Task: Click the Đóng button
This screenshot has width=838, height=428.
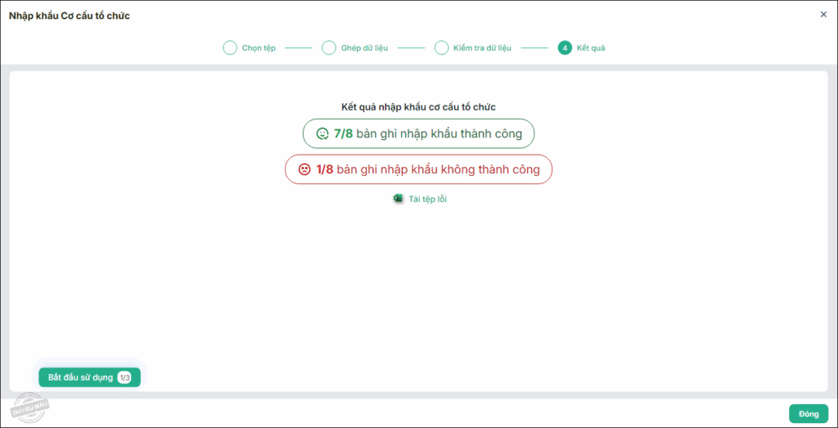Action: point(809,414)
